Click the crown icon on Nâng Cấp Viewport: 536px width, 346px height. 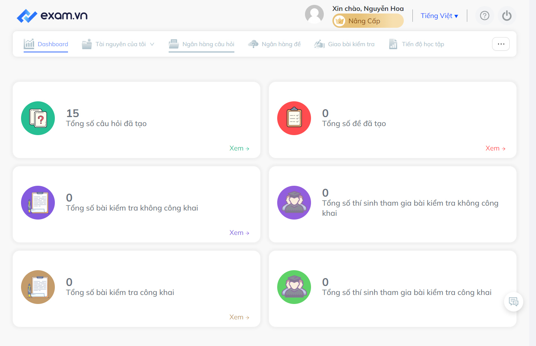(x=340, y=21)
